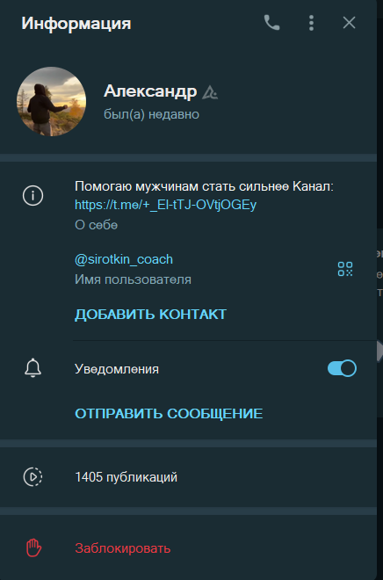
Task: Open the 1405 публикаций list
Action: pyautogui.click(x=188, y=477)
